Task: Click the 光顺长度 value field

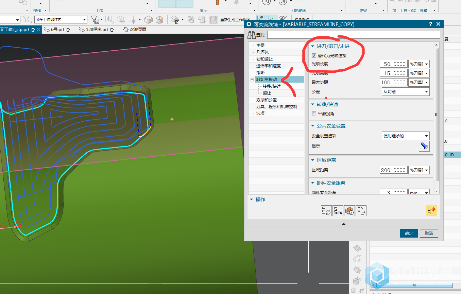Action: [393, 64]
